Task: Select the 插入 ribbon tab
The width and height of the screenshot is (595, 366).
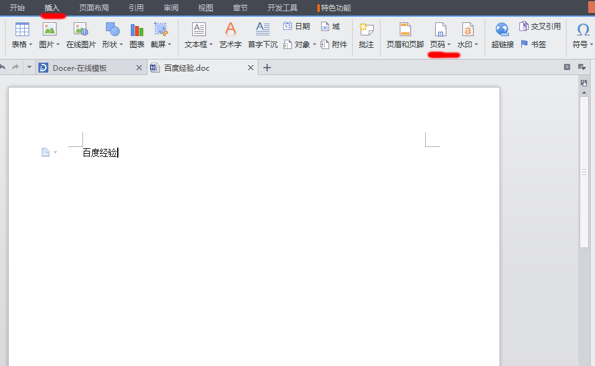Action: point(52,7)
